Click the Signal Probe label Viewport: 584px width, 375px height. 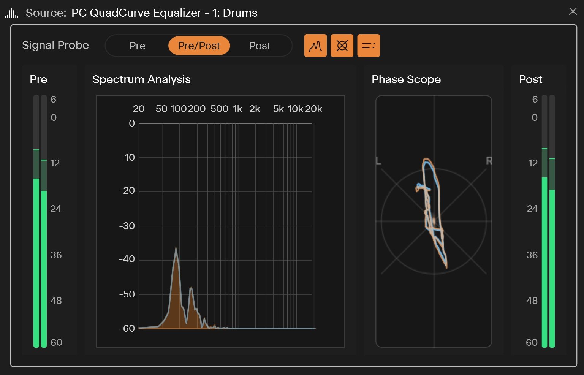pos(55,45)
